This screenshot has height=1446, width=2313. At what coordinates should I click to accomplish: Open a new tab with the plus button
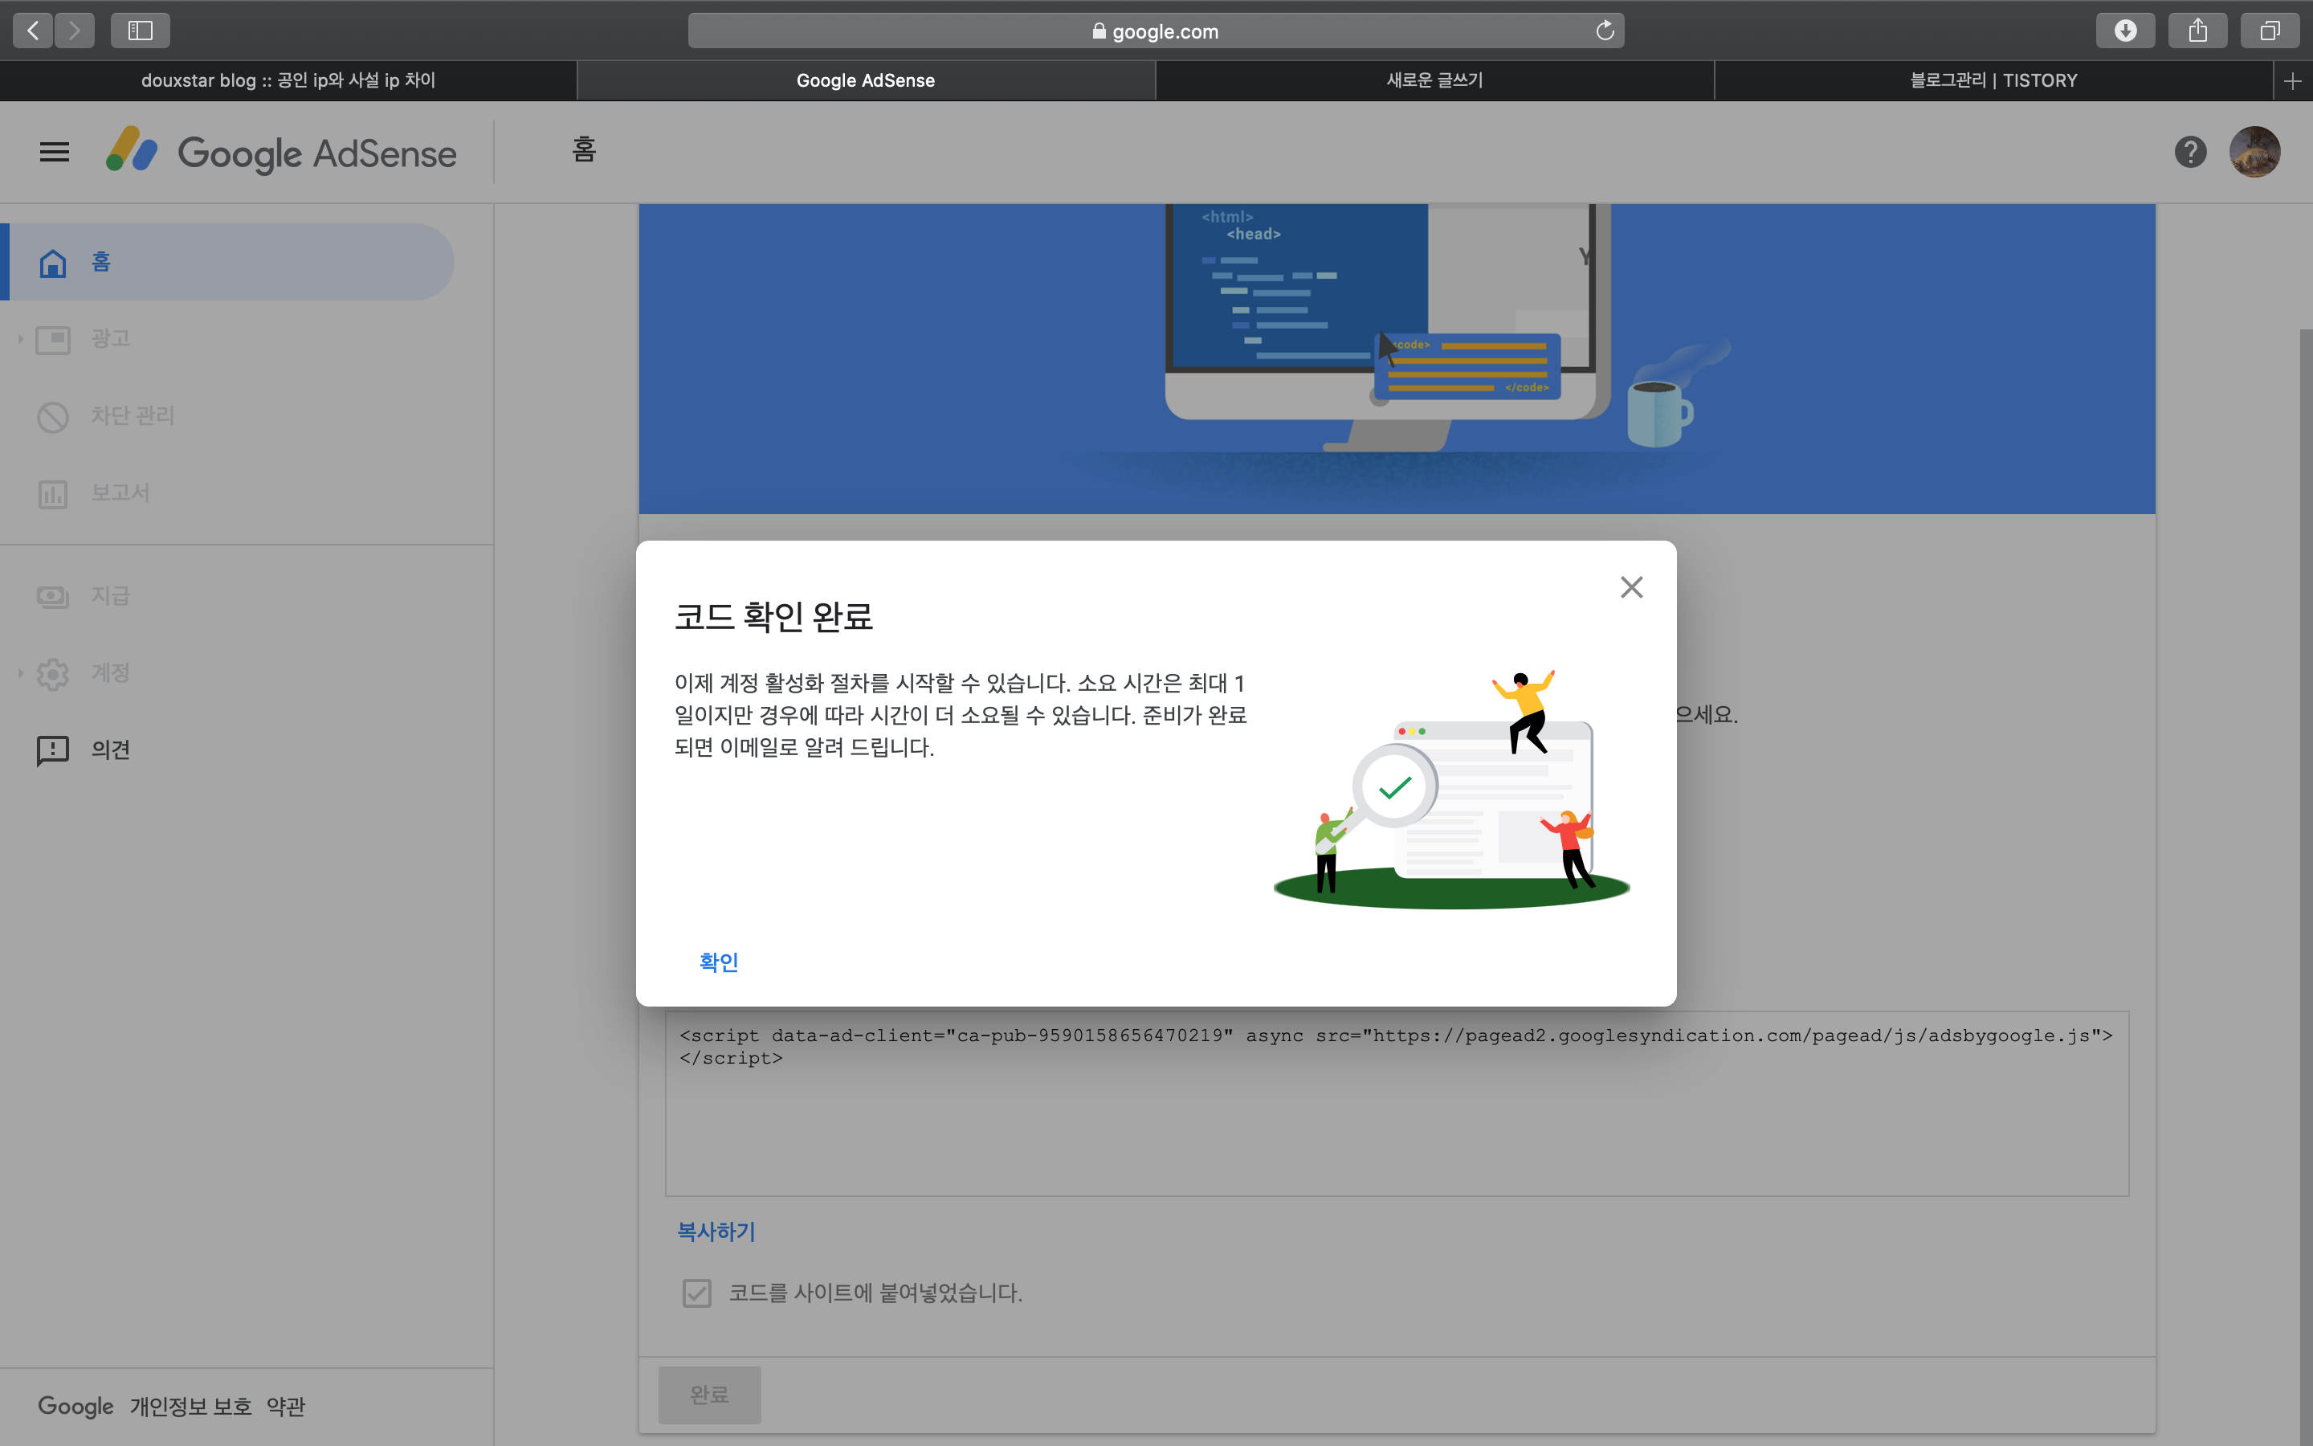pos(2292,81)
